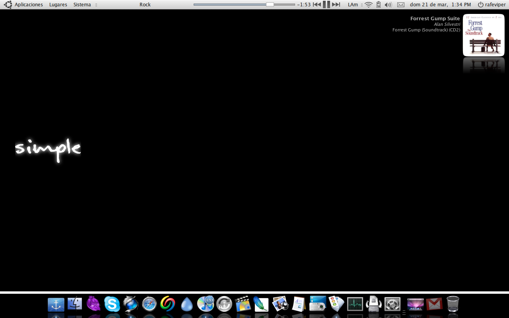Click the Ubuntu logo in top panel

click(8, 5)
